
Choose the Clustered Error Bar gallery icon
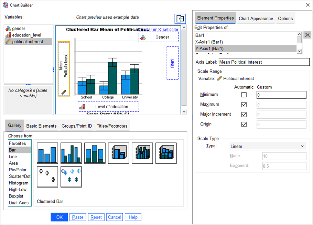(x=71, y=176)
